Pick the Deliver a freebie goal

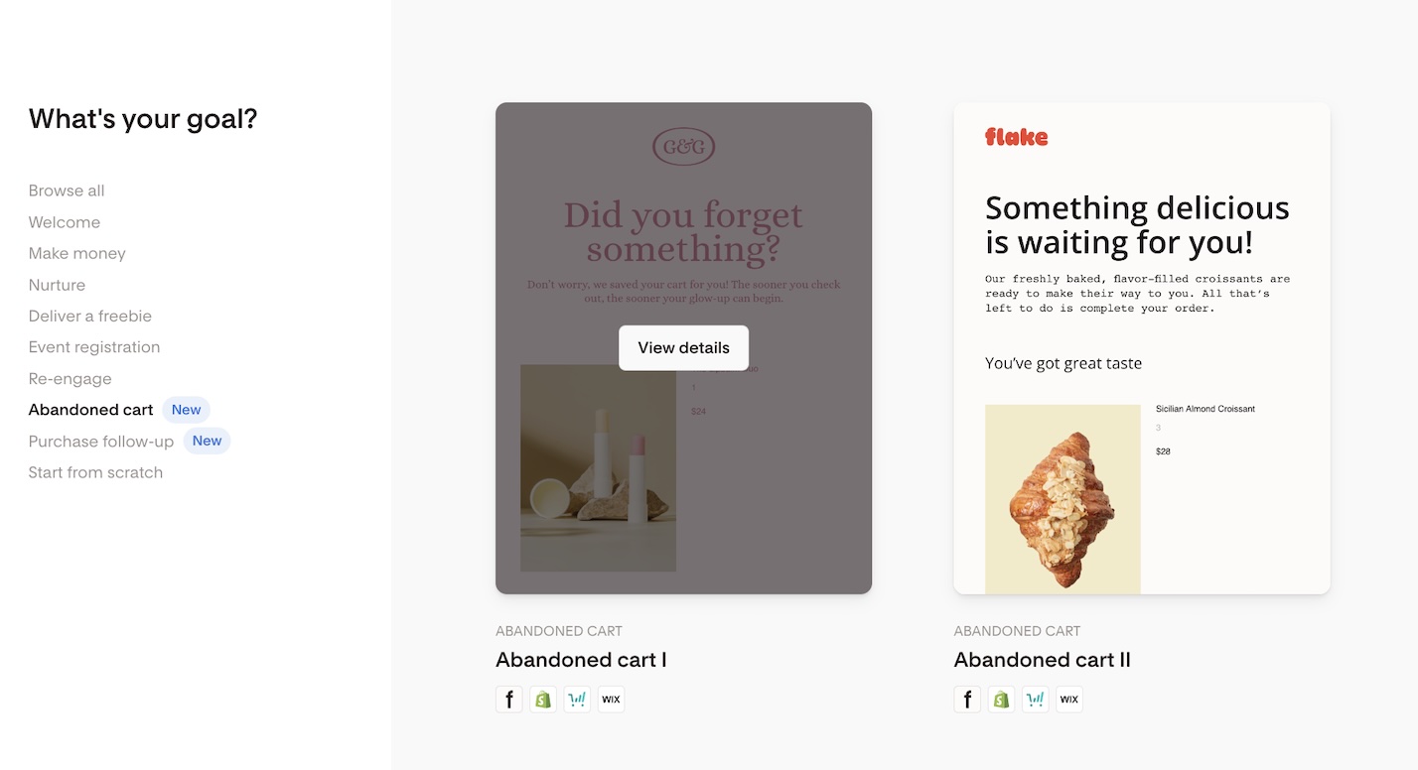point(90,316)
